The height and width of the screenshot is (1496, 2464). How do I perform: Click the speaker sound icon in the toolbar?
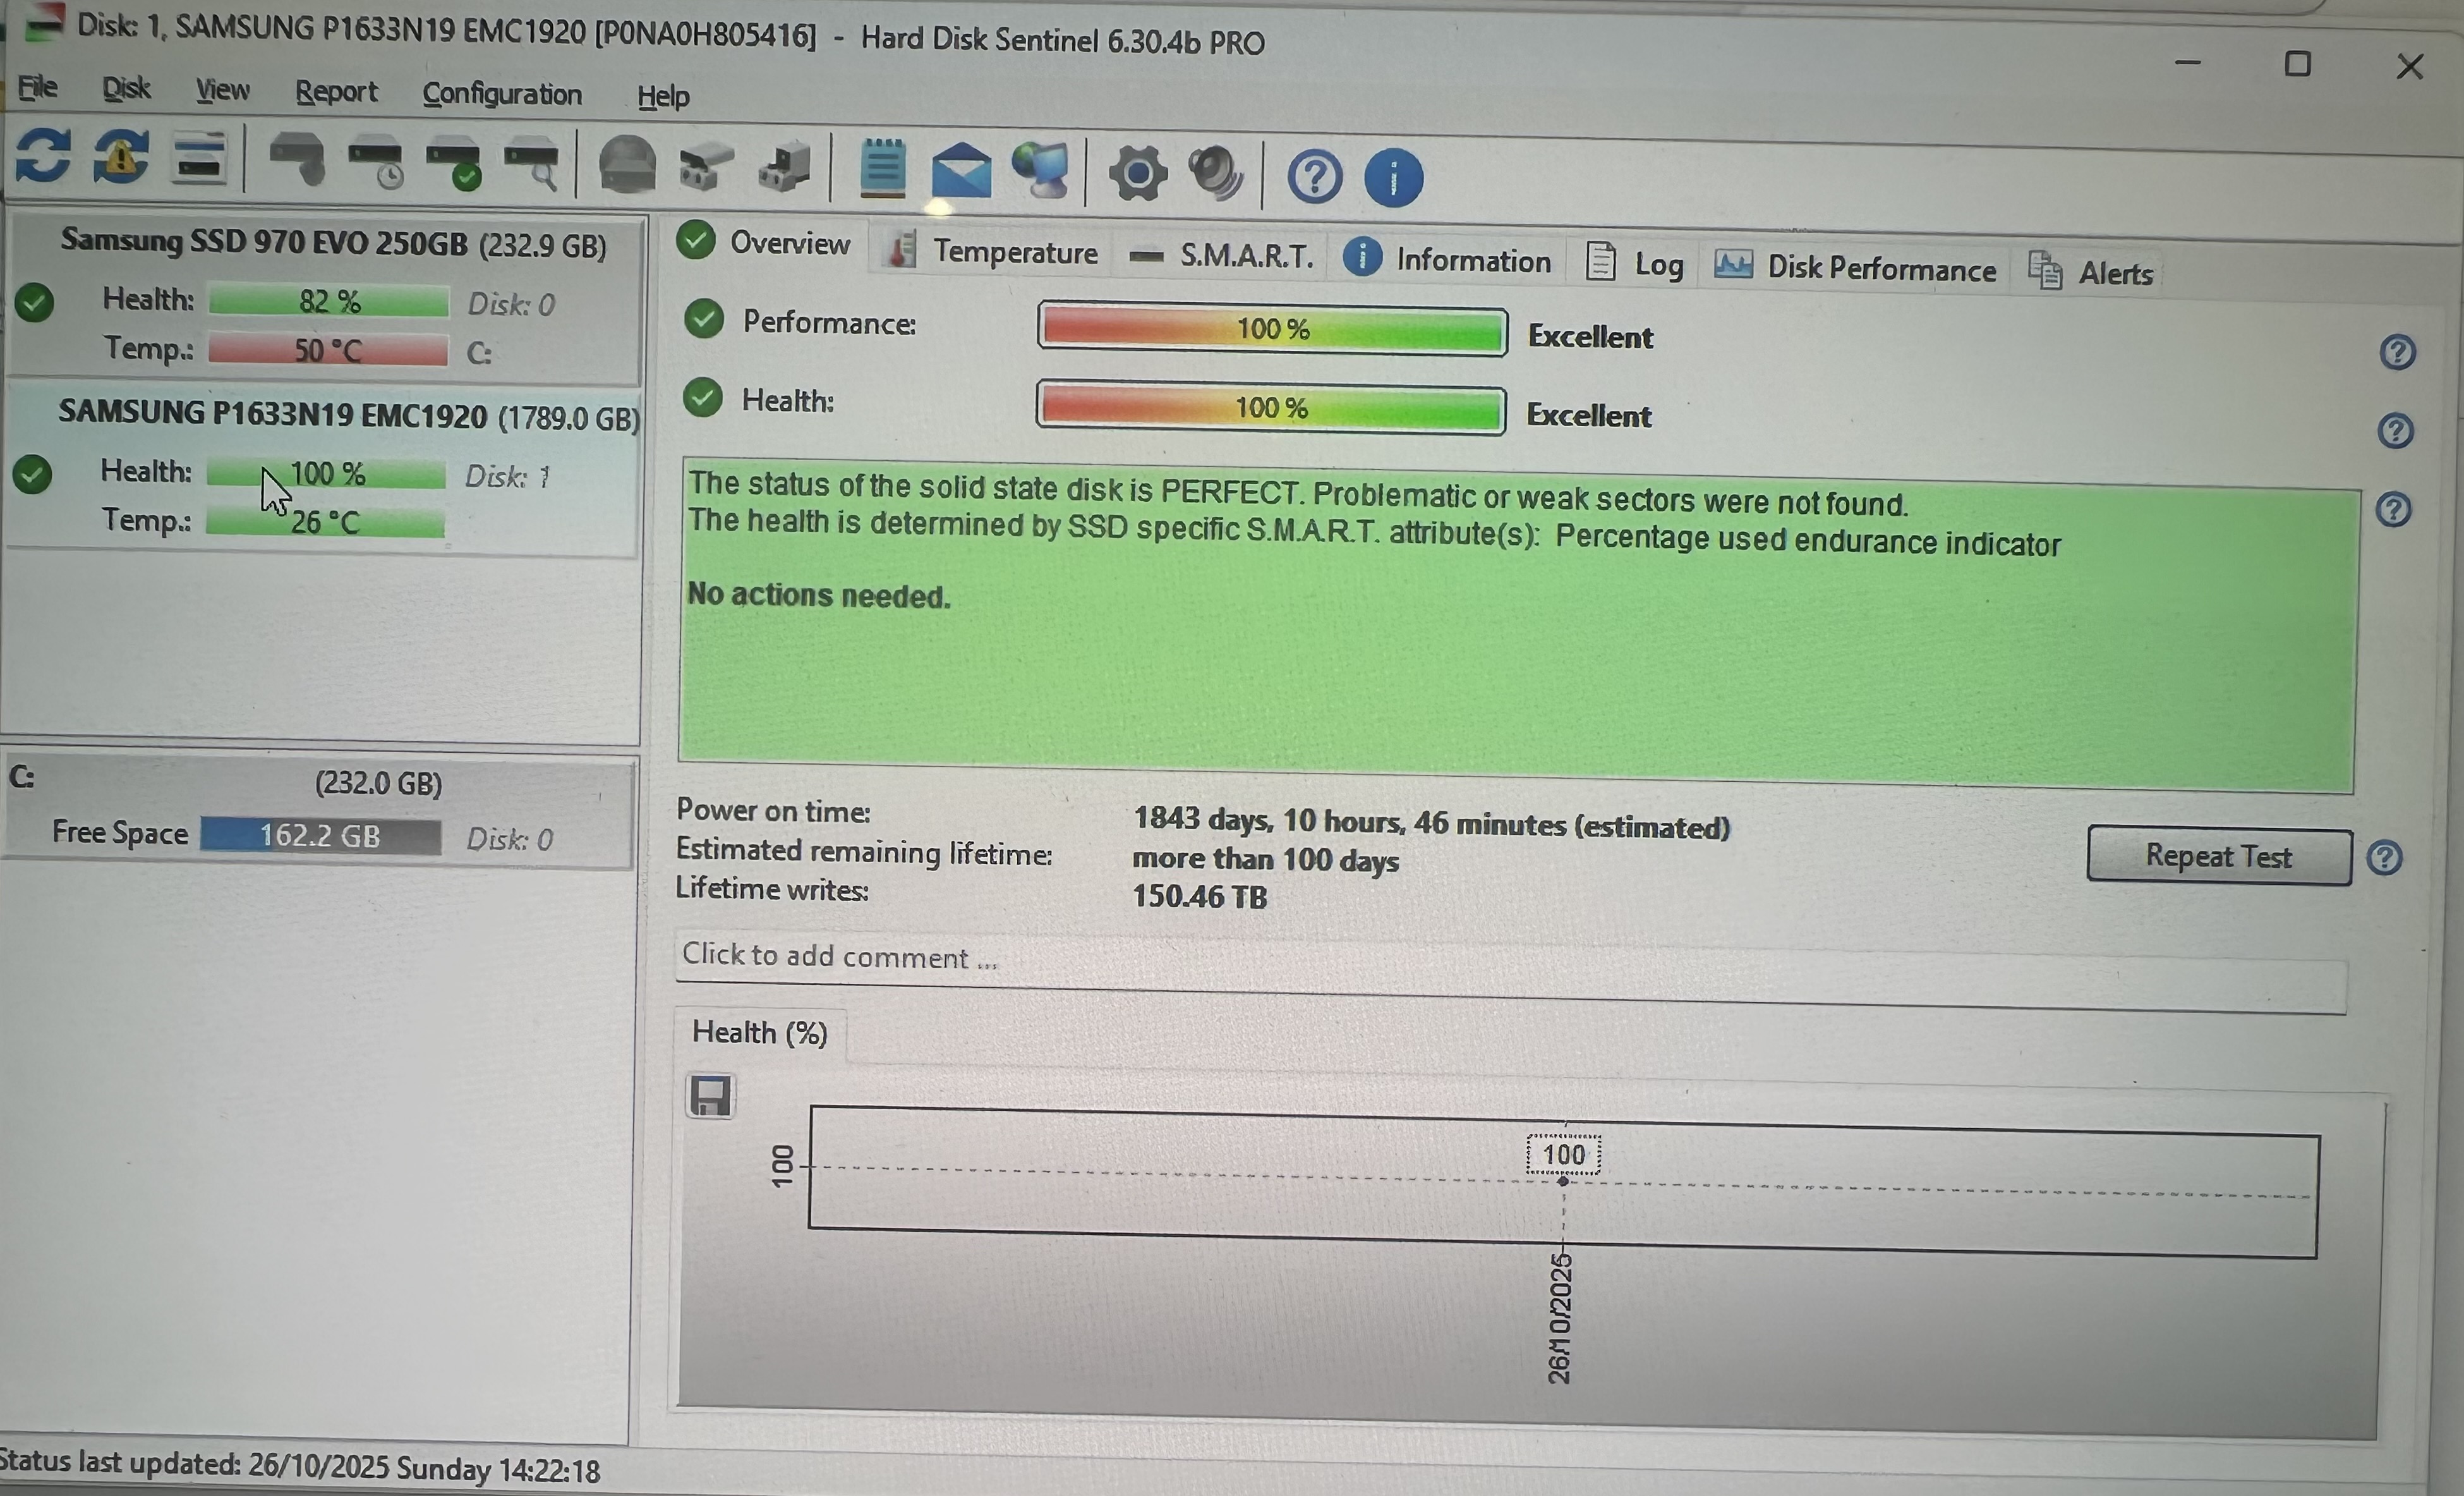coord(1215,174)
